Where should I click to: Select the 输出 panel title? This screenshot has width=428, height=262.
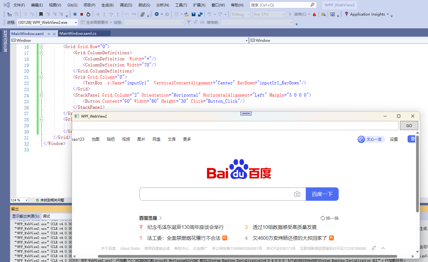[x=15, y=209]
